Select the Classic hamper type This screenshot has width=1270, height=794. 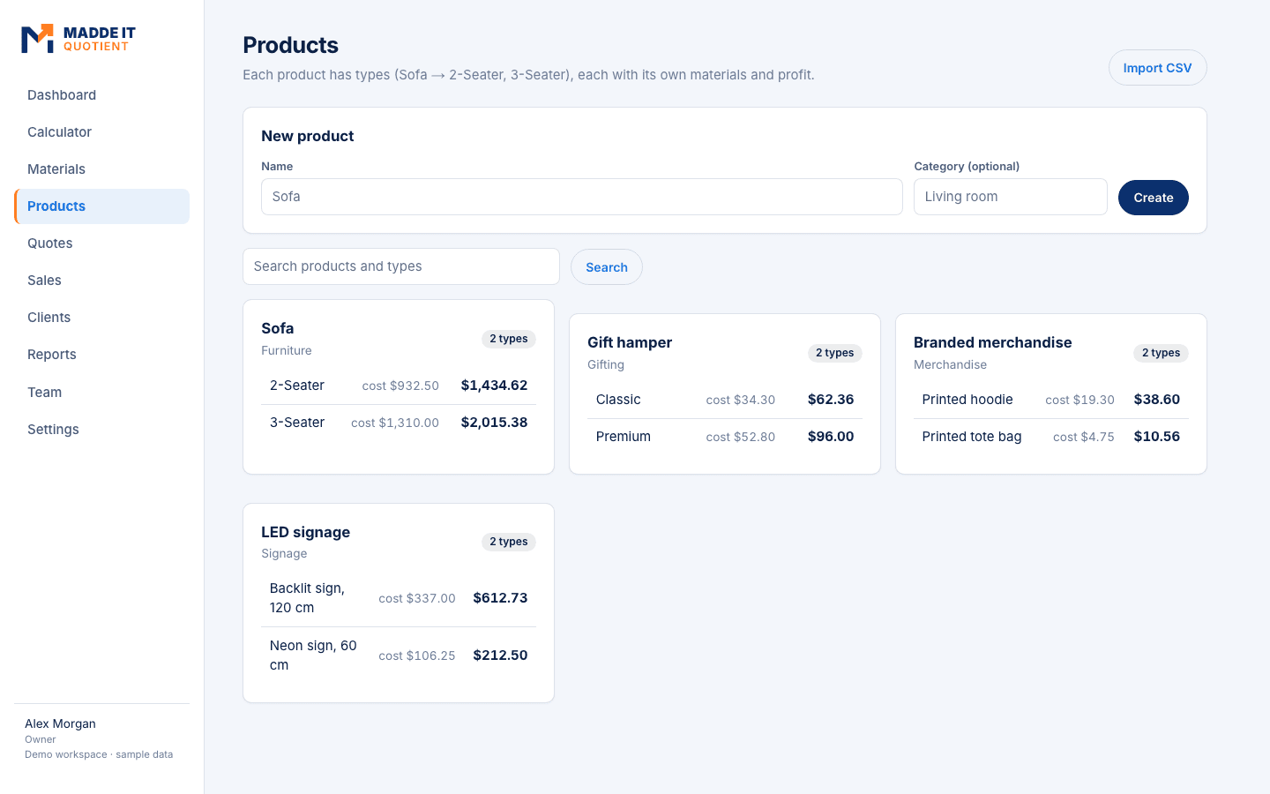(x=725, y=400)
